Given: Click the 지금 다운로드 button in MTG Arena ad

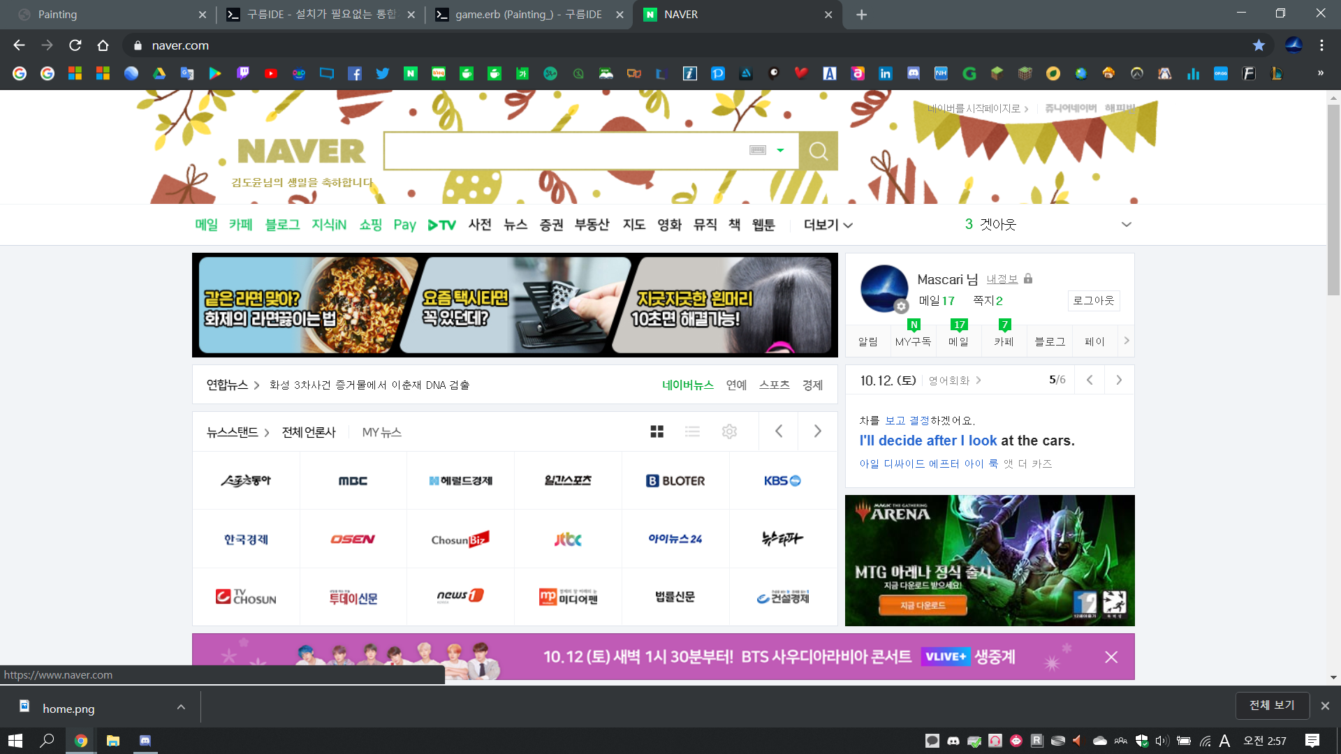Looking at the screenshot, I should [x=923, y=605].
